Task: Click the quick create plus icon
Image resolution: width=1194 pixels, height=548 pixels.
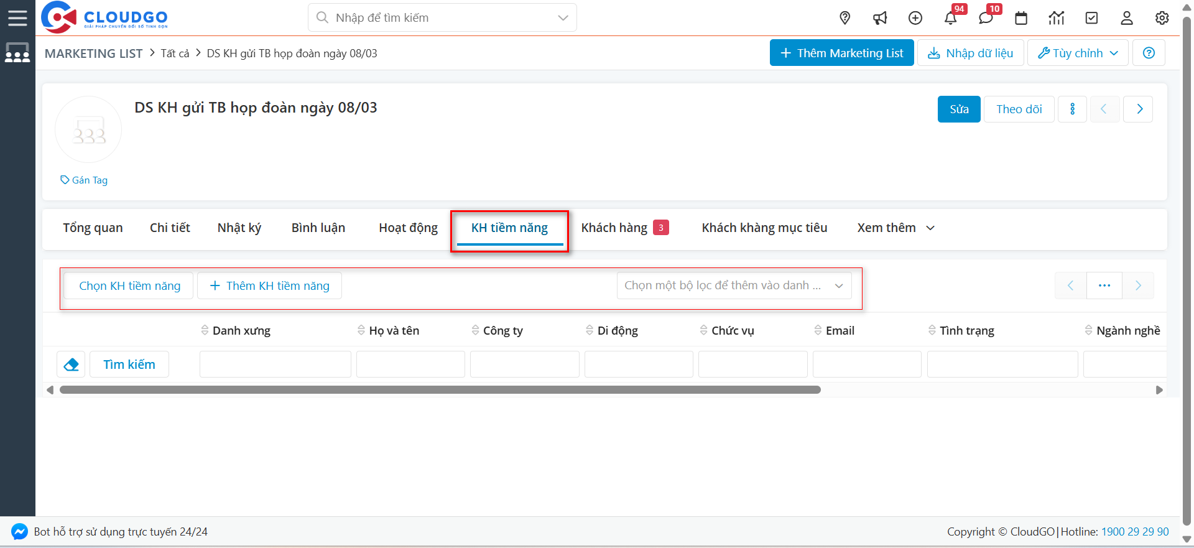Action: 915,18
